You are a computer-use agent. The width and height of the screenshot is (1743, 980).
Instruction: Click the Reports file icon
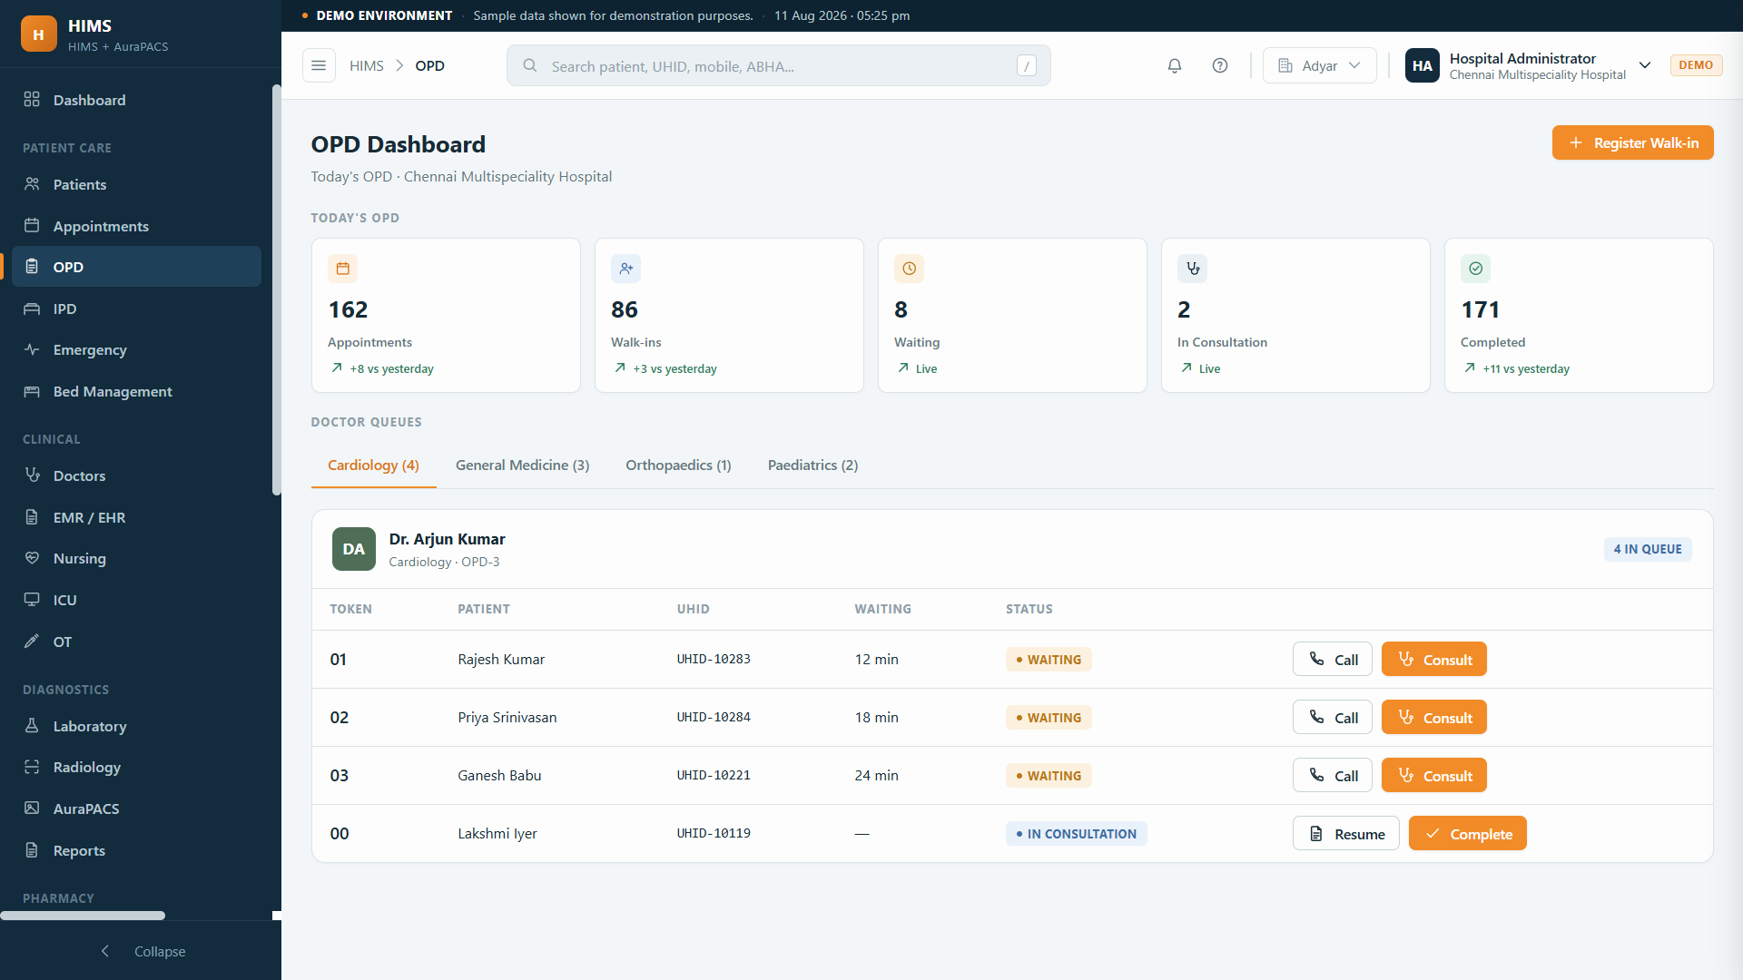32,849
